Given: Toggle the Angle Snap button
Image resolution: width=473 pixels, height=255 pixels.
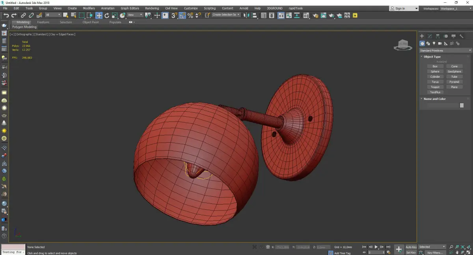Looking at the screenshot, I should pyautogui.click(x=182, y=15).
